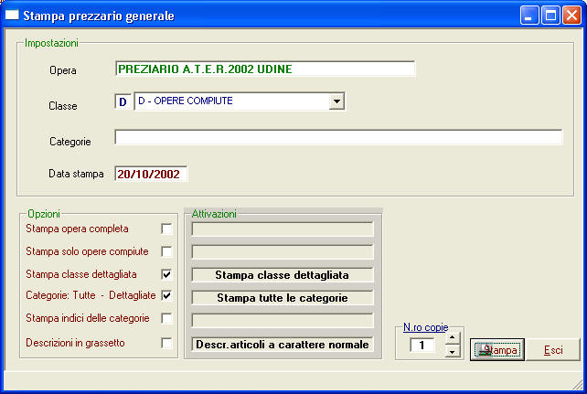The width and height of the screenshot is (587, 394).
Task: Focus the N.ro copie number field
Action: (x=422, y=345)
